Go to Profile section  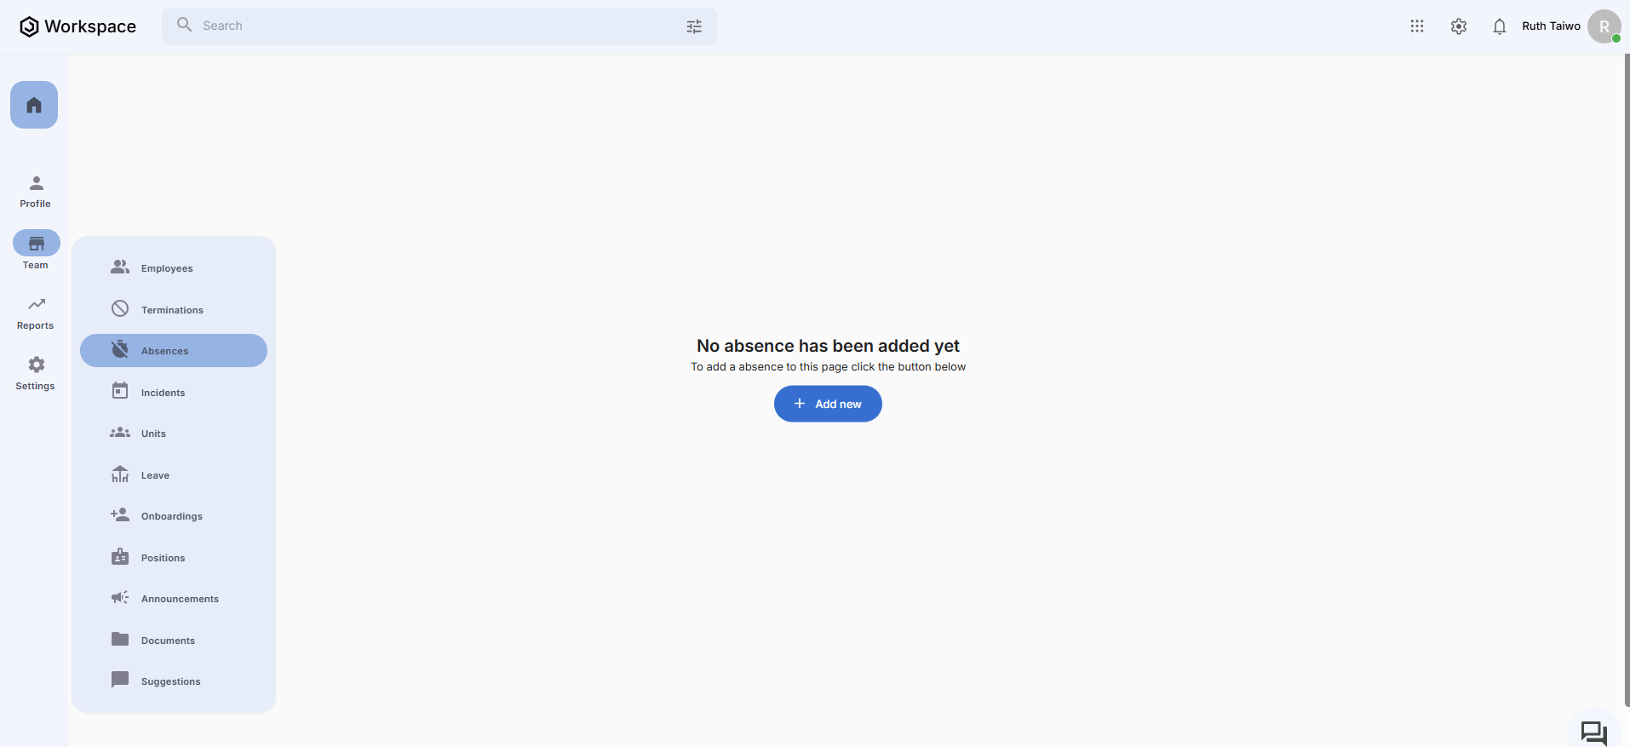(x=36, y=192)
